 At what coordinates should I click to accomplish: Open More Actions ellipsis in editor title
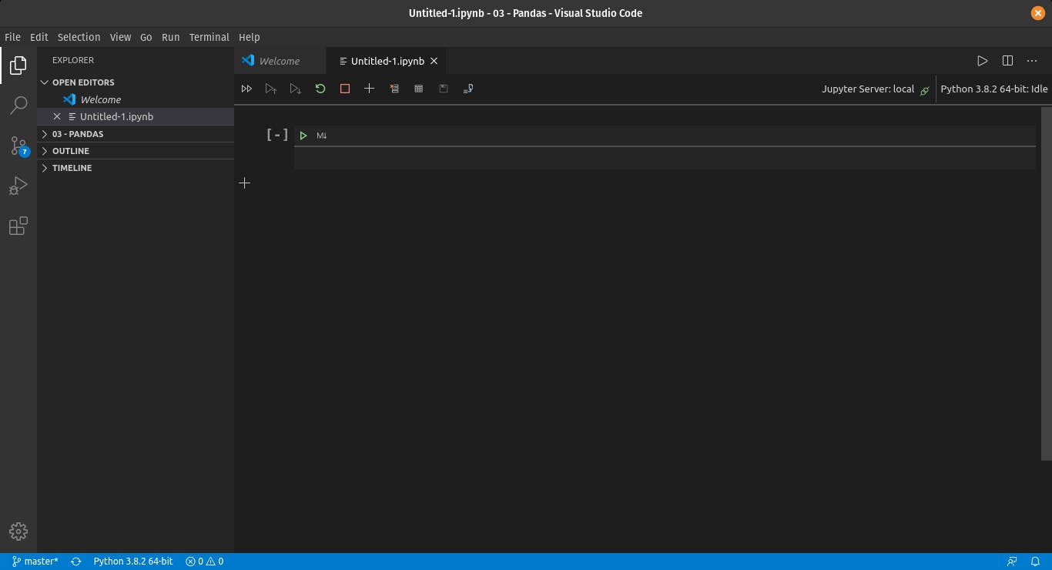[1032, 61]
